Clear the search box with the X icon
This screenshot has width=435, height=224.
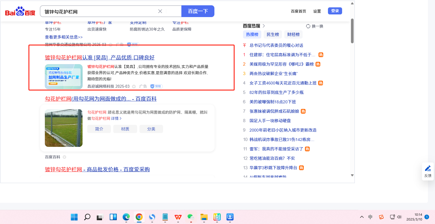coord(160,11)
